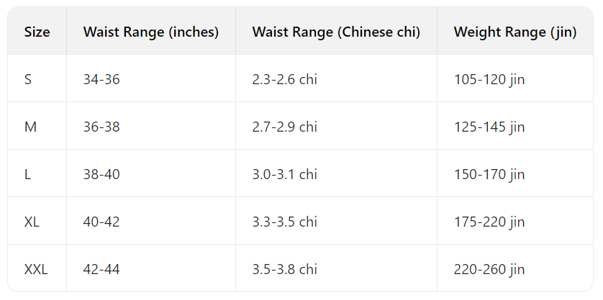
Task: Click the Waist Range (Chinese chi) header
Action: [x=336, y=32]
